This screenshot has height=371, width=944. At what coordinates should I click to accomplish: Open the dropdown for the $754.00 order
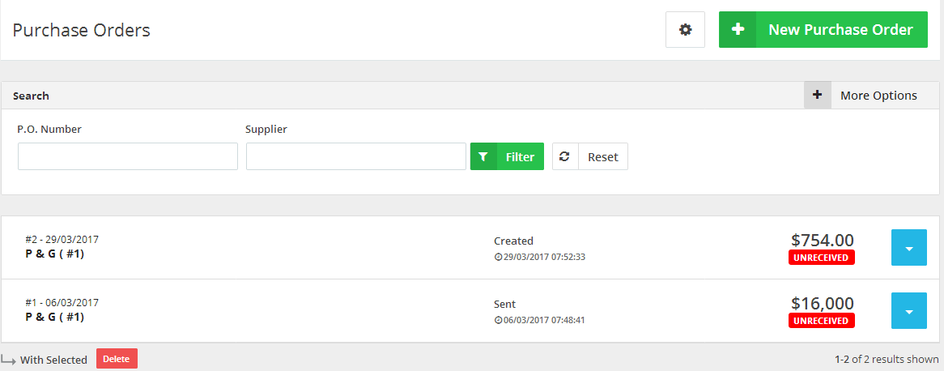click(909, 248)
